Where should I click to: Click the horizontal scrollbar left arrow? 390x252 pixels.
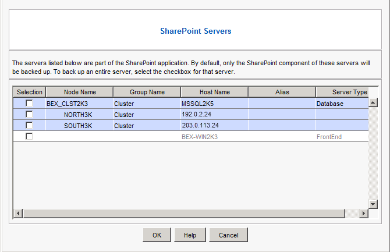click(17, 214)
